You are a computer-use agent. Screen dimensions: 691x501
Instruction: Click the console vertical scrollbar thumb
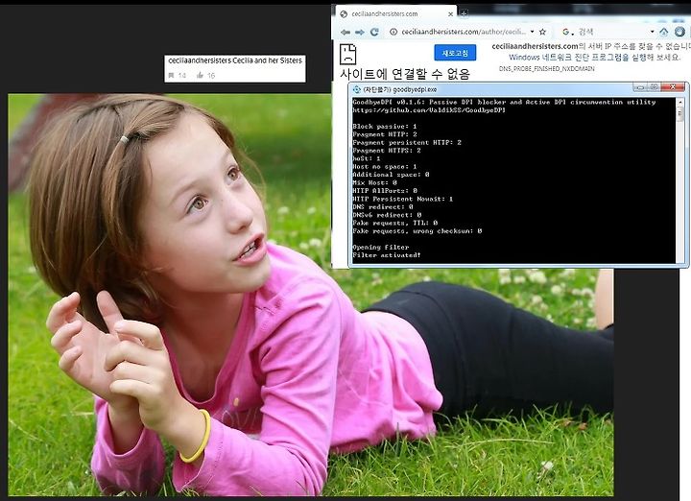point(680,114)
